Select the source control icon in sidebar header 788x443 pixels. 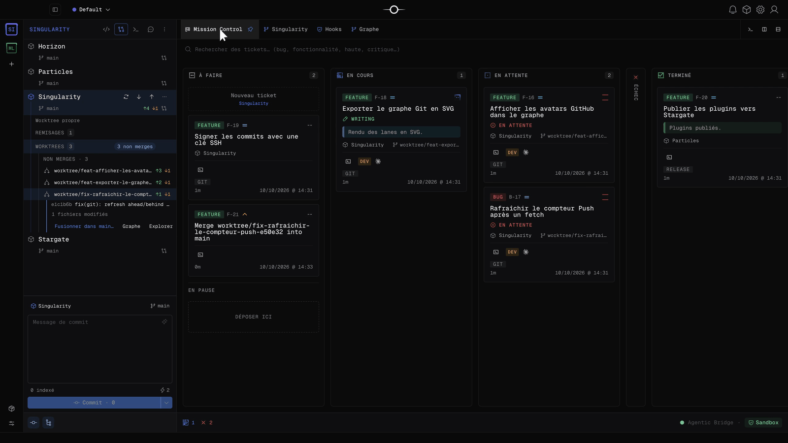pyautogui.click(x=121, y=30)
